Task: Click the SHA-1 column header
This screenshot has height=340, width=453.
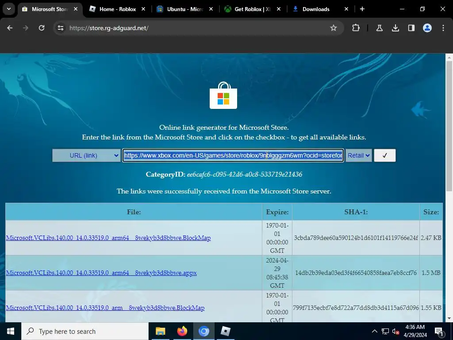Action: 356,212
